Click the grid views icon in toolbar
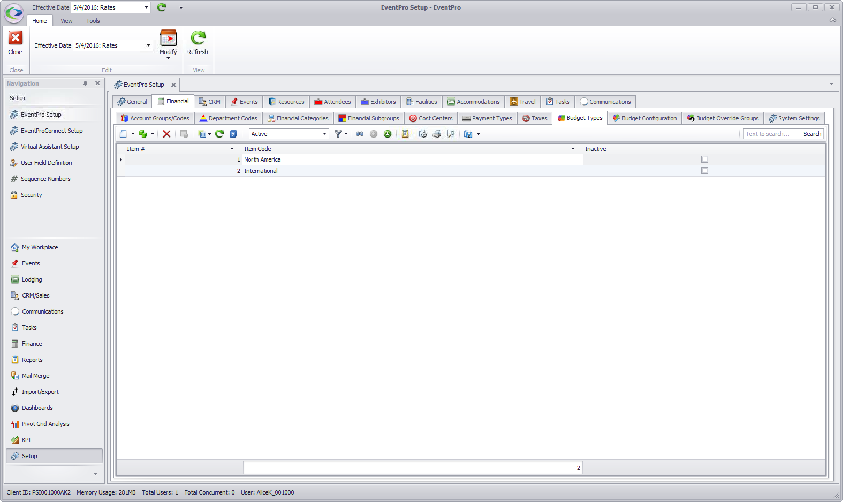 pyautogui.click(x=202, y=134)
